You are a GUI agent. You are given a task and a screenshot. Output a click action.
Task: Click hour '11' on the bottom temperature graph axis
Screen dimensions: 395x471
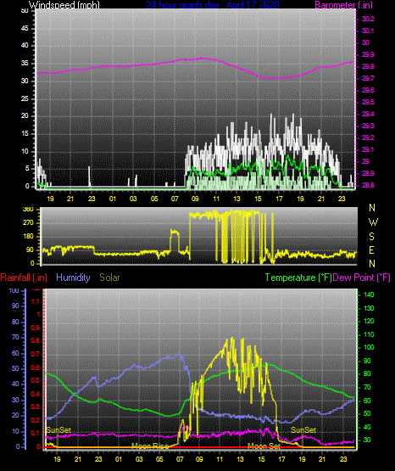click(220, 459)
